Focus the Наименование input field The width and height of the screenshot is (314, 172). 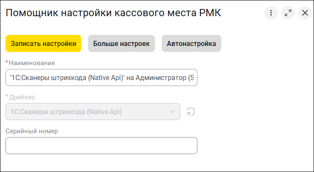point(101,77)
